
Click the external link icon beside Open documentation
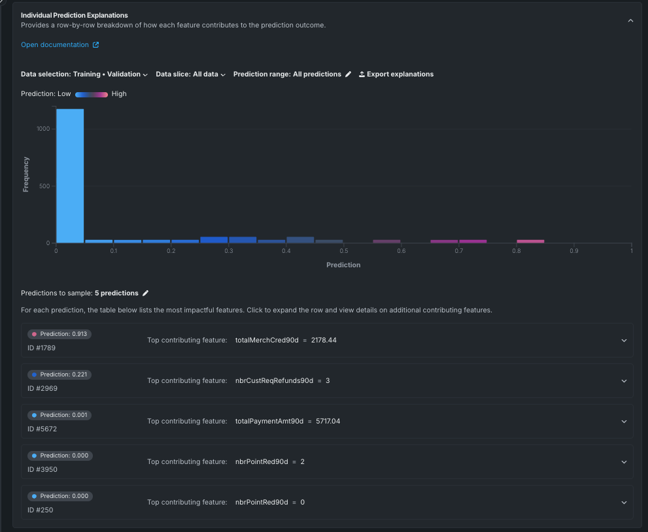point(96,45)
